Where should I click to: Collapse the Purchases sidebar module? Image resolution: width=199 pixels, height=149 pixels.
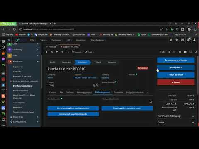[x=38, y=61]
